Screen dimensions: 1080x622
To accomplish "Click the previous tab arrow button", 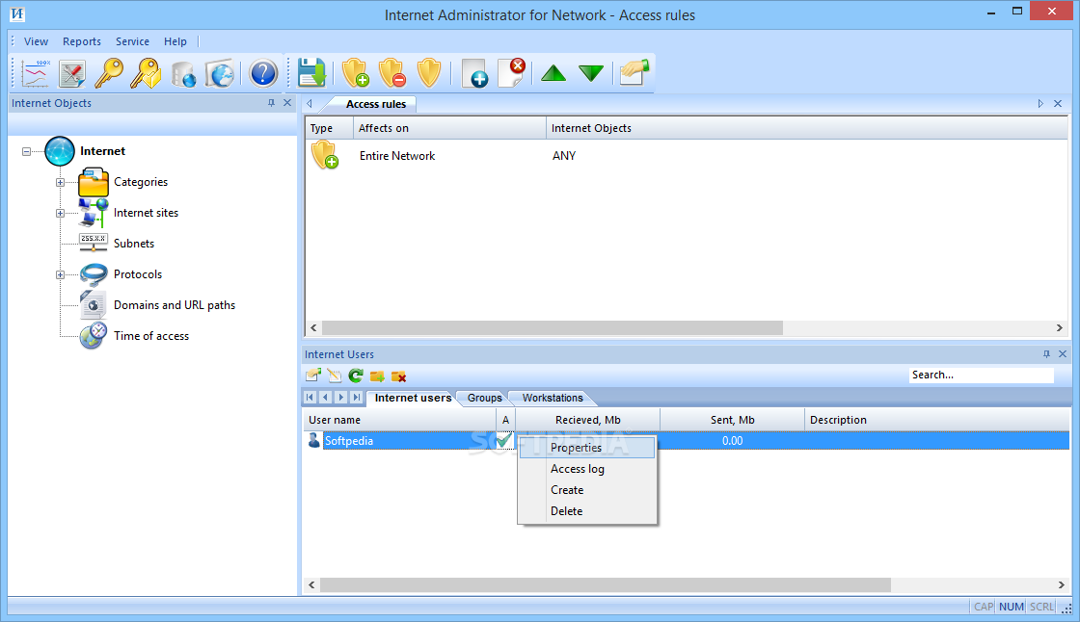I will click(325, 398).
